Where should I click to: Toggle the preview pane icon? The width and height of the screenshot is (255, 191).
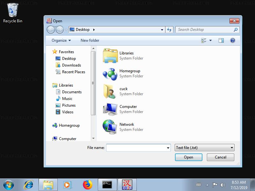point(221,40)
